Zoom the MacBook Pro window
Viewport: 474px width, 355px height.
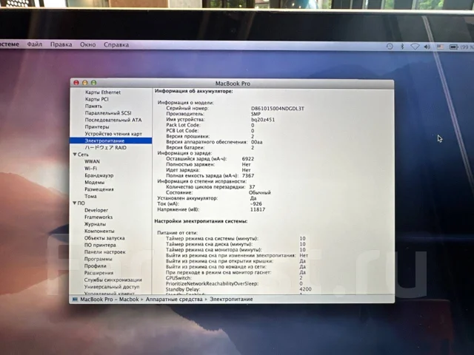click(94, 82)
